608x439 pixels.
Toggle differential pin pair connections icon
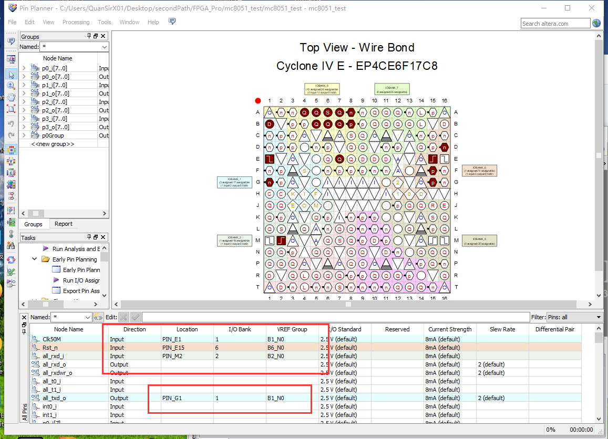coord(11,196)
